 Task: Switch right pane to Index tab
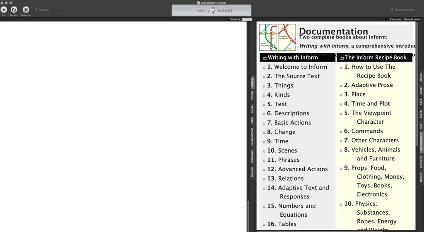421,126
